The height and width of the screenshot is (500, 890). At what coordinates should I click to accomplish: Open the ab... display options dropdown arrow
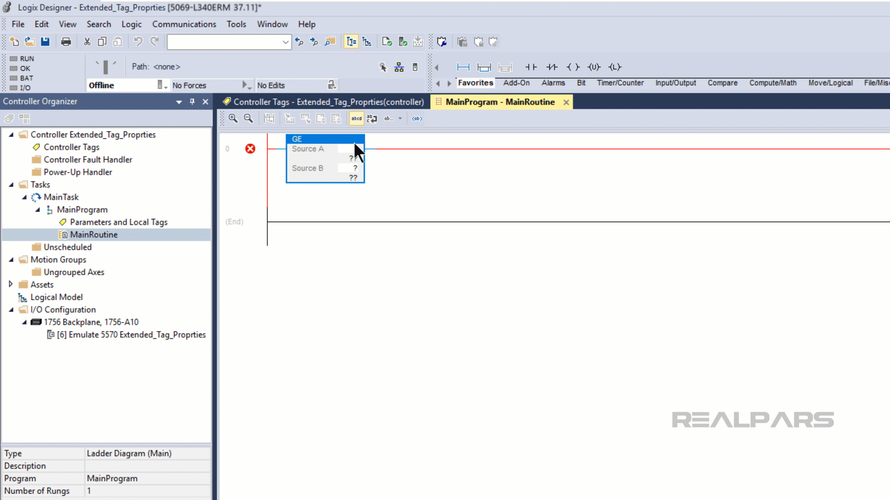pyautogui.click(x=400, y=119)
